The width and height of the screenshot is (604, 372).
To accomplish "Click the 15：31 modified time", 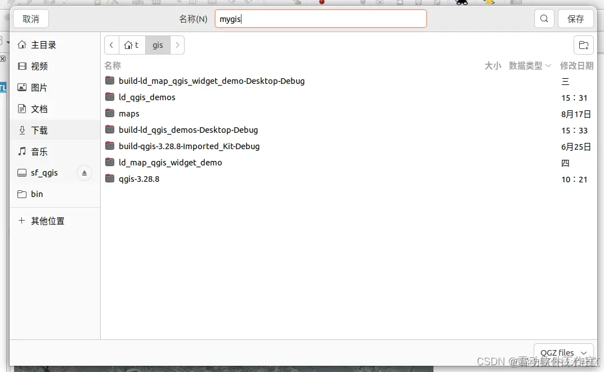I will pyautogui.click(x=574, y=98).
